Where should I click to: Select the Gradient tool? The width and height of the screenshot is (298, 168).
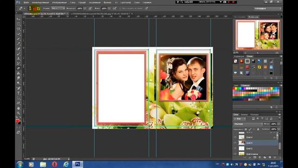coord(19,73)
